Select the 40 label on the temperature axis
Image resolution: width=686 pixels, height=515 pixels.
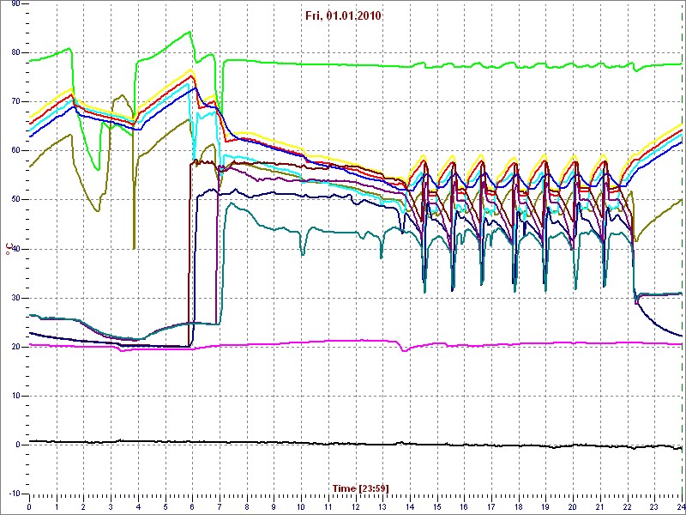[15, 249]
